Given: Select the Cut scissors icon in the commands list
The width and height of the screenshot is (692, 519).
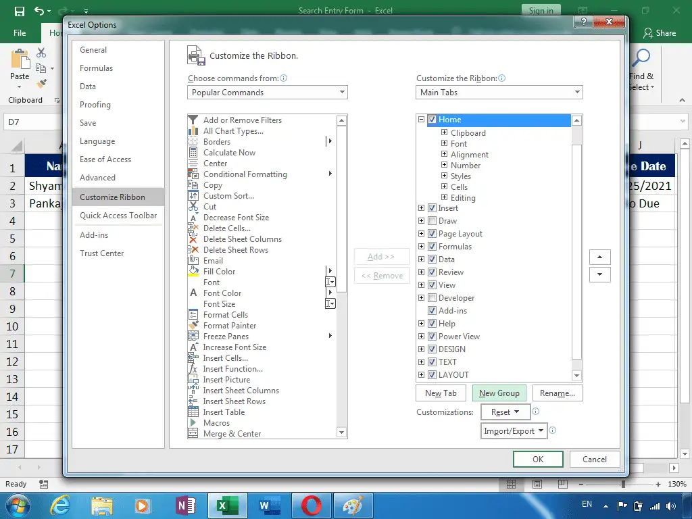Looking at the screenshot, I should (193, 207).
